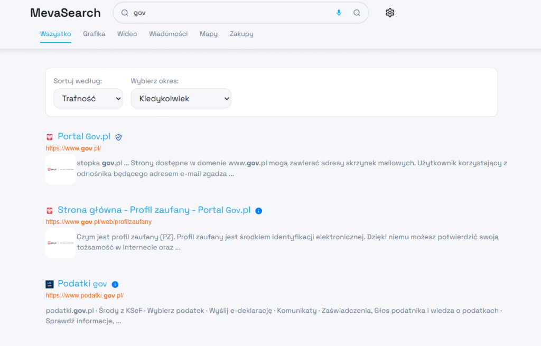This screenshot has width=541, height=346.
Task: Switch to the Grafika tab
Action: tap(94, 34)
